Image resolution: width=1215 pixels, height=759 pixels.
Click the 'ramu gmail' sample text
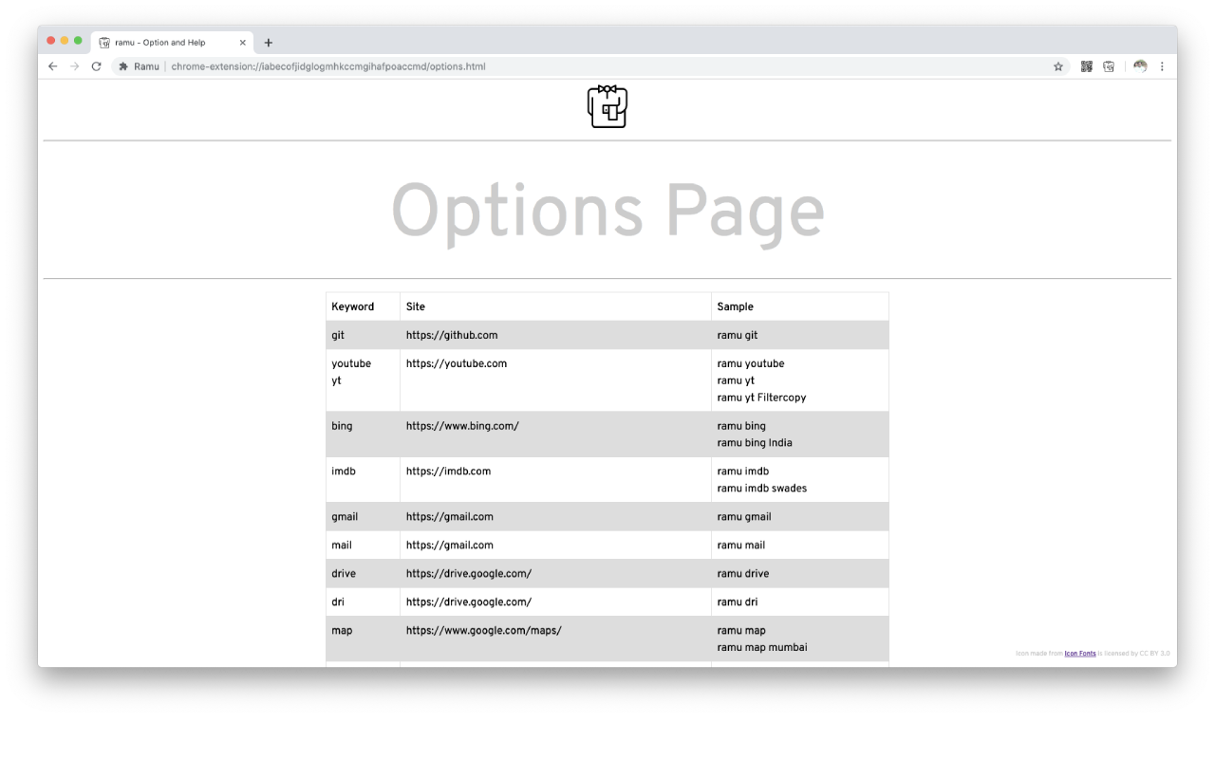coord(744,517)
